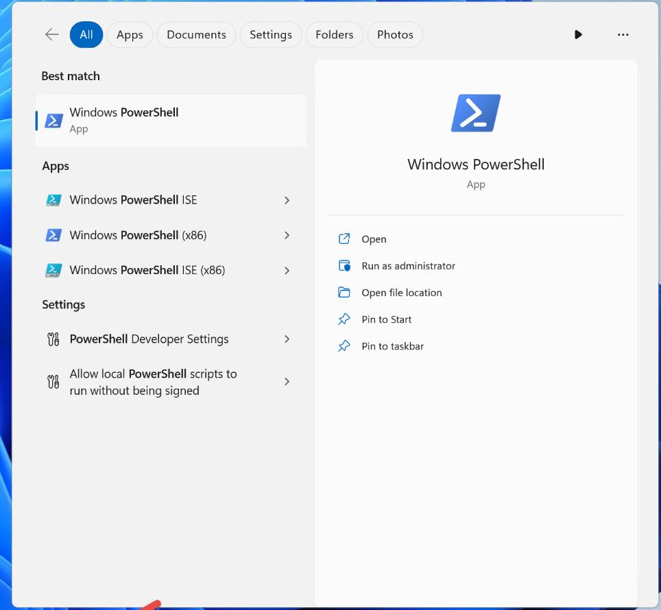Expand options for Windows PowerShell ISE
The image size is (661, 610).
pos(287,200)
